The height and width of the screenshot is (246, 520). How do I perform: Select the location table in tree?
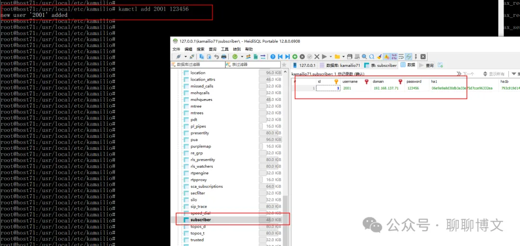click(x=198, y=73)
